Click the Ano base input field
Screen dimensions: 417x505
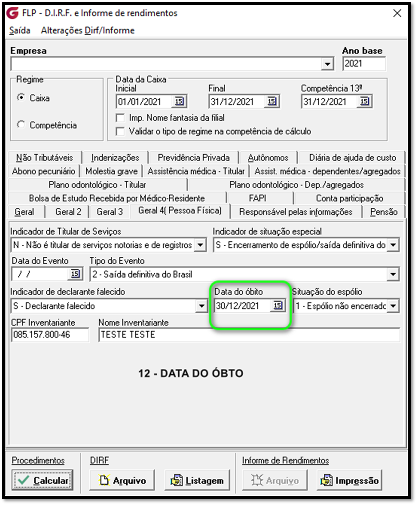pyautogui.click(x=364, y=64)
